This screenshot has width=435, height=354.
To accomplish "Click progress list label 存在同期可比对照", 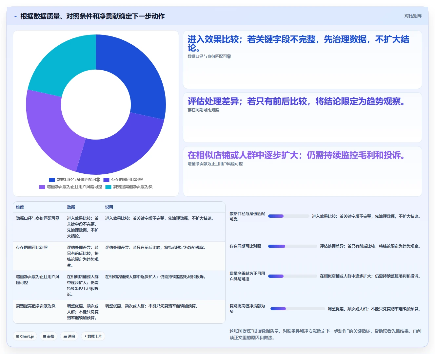I will 245,246.
